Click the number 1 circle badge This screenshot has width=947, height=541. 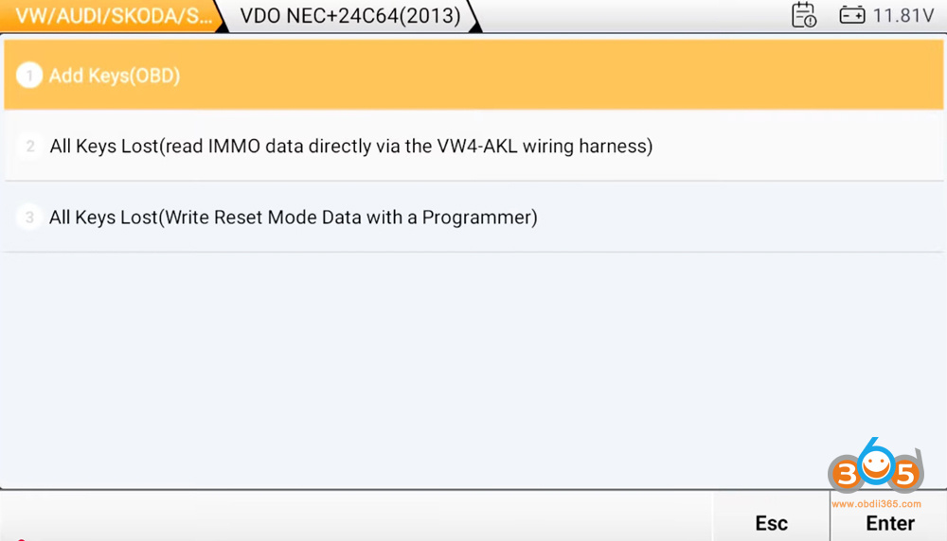click(29, 76)
